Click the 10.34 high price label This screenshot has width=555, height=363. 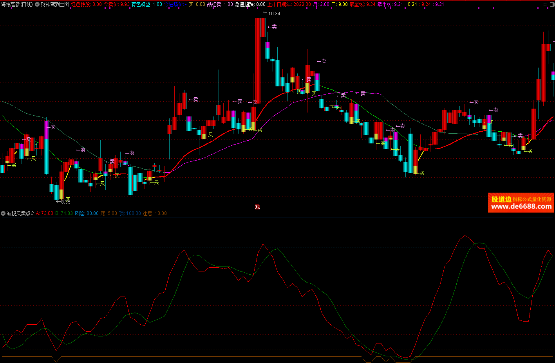[274, 14]
